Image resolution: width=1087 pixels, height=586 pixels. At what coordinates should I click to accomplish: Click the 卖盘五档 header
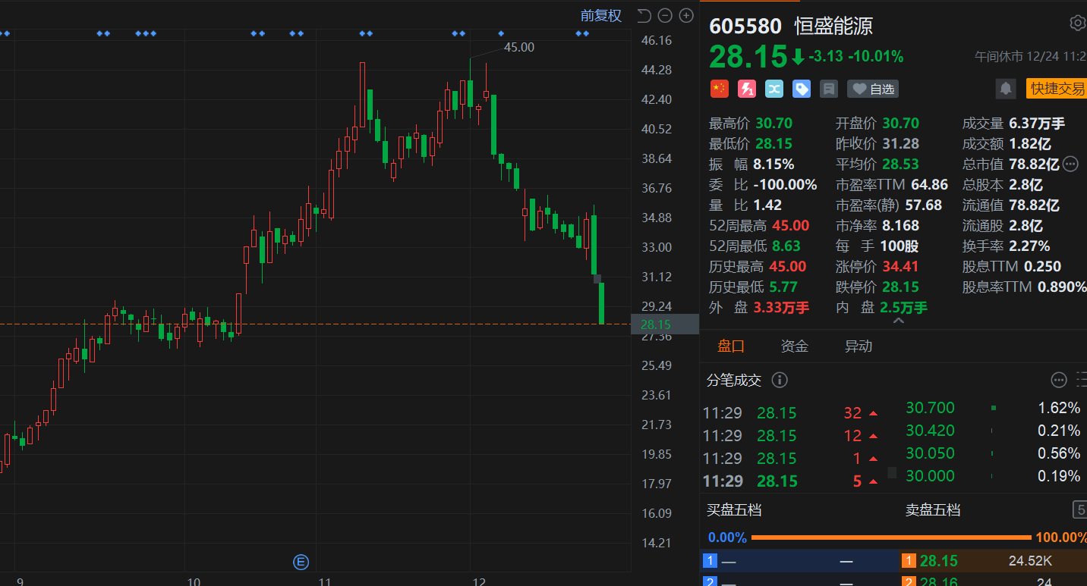point(933,509)
